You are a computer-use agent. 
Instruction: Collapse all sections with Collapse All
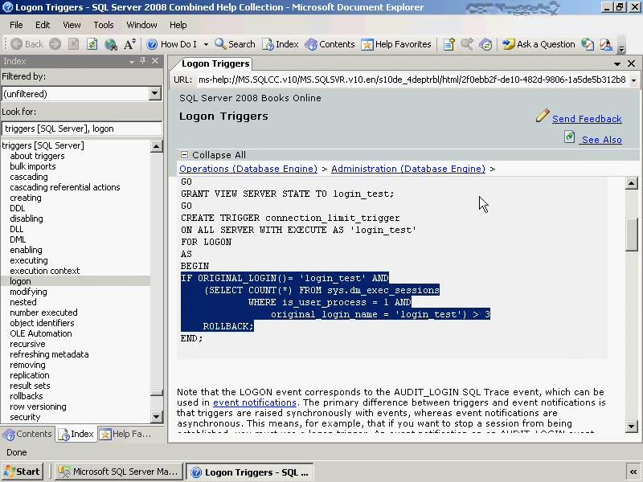click(213, 155)
